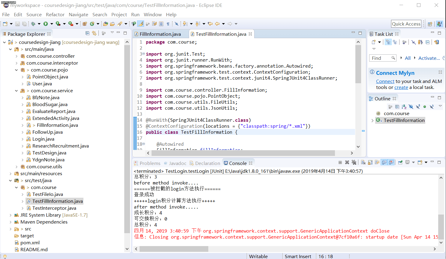Collapse the com.course.service package
446x259 pixels.
click(x=17, y=91)
